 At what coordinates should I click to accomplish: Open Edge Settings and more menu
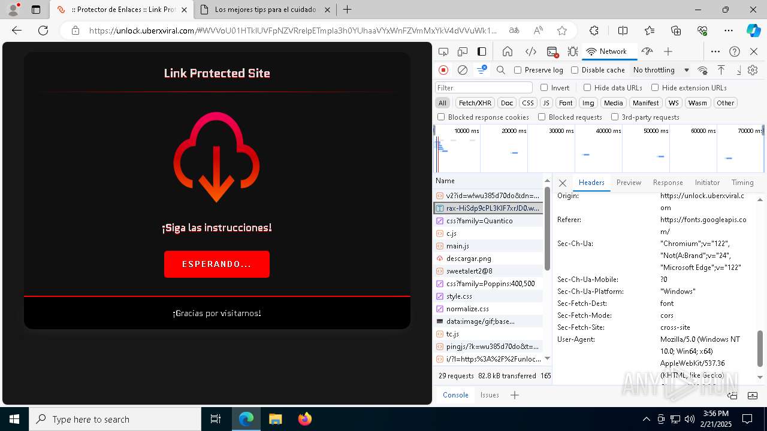(x=729, y=31)
